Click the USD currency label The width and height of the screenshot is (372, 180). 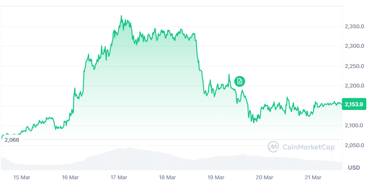[354, 168]
